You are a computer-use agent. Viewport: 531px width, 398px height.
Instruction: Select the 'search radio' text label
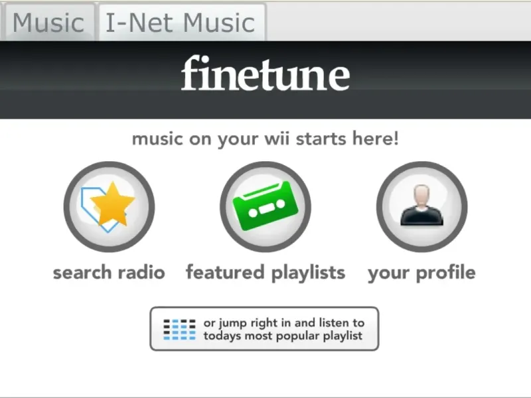(109, 273)
